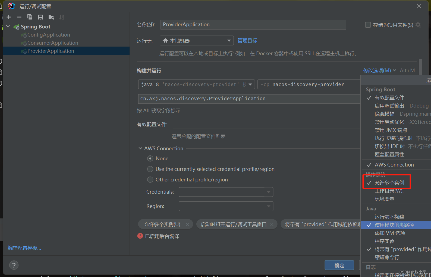This screenshot has width=431, height=277.
Task: Remove the 启动时打开运行/调试工具窗口 chip
Action: tap(272, 224)
